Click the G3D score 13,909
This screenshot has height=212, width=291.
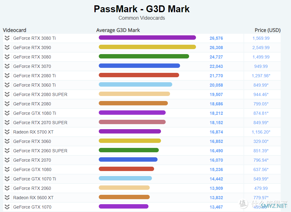(216, 188)
